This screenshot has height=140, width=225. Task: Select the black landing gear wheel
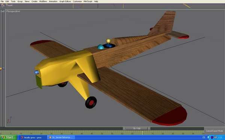pyautogui.click(x=91, y=102)
